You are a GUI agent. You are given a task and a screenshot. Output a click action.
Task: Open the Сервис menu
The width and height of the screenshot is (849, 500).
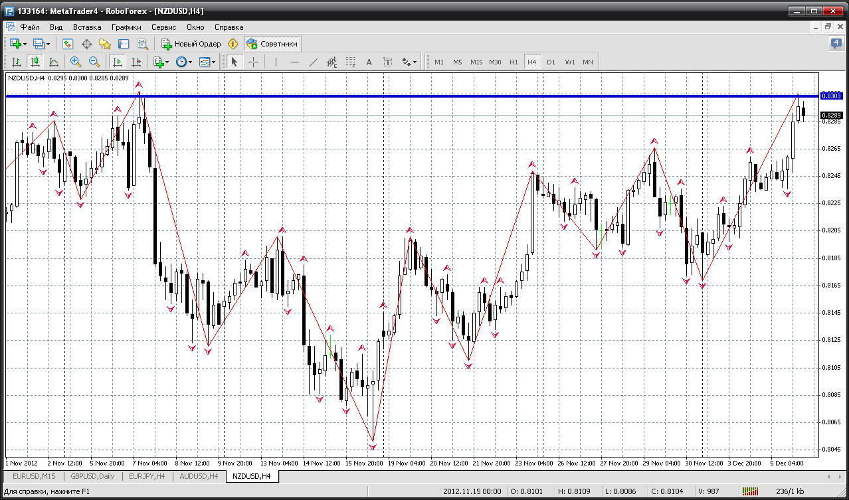tap(163, 27)
